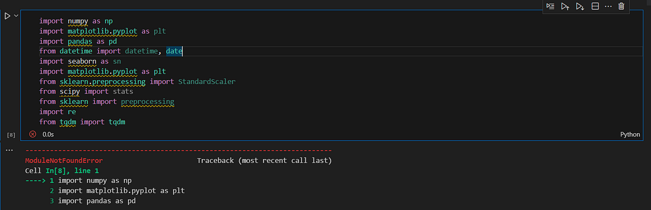Place the cursor after the highlighted 'date' word

[x=184, y=51]
